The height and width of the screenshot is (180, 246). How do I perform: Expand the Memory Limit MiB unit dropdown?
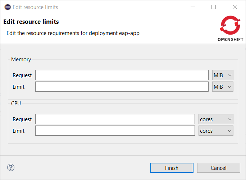pyautogui.click(x=223, y=87)
